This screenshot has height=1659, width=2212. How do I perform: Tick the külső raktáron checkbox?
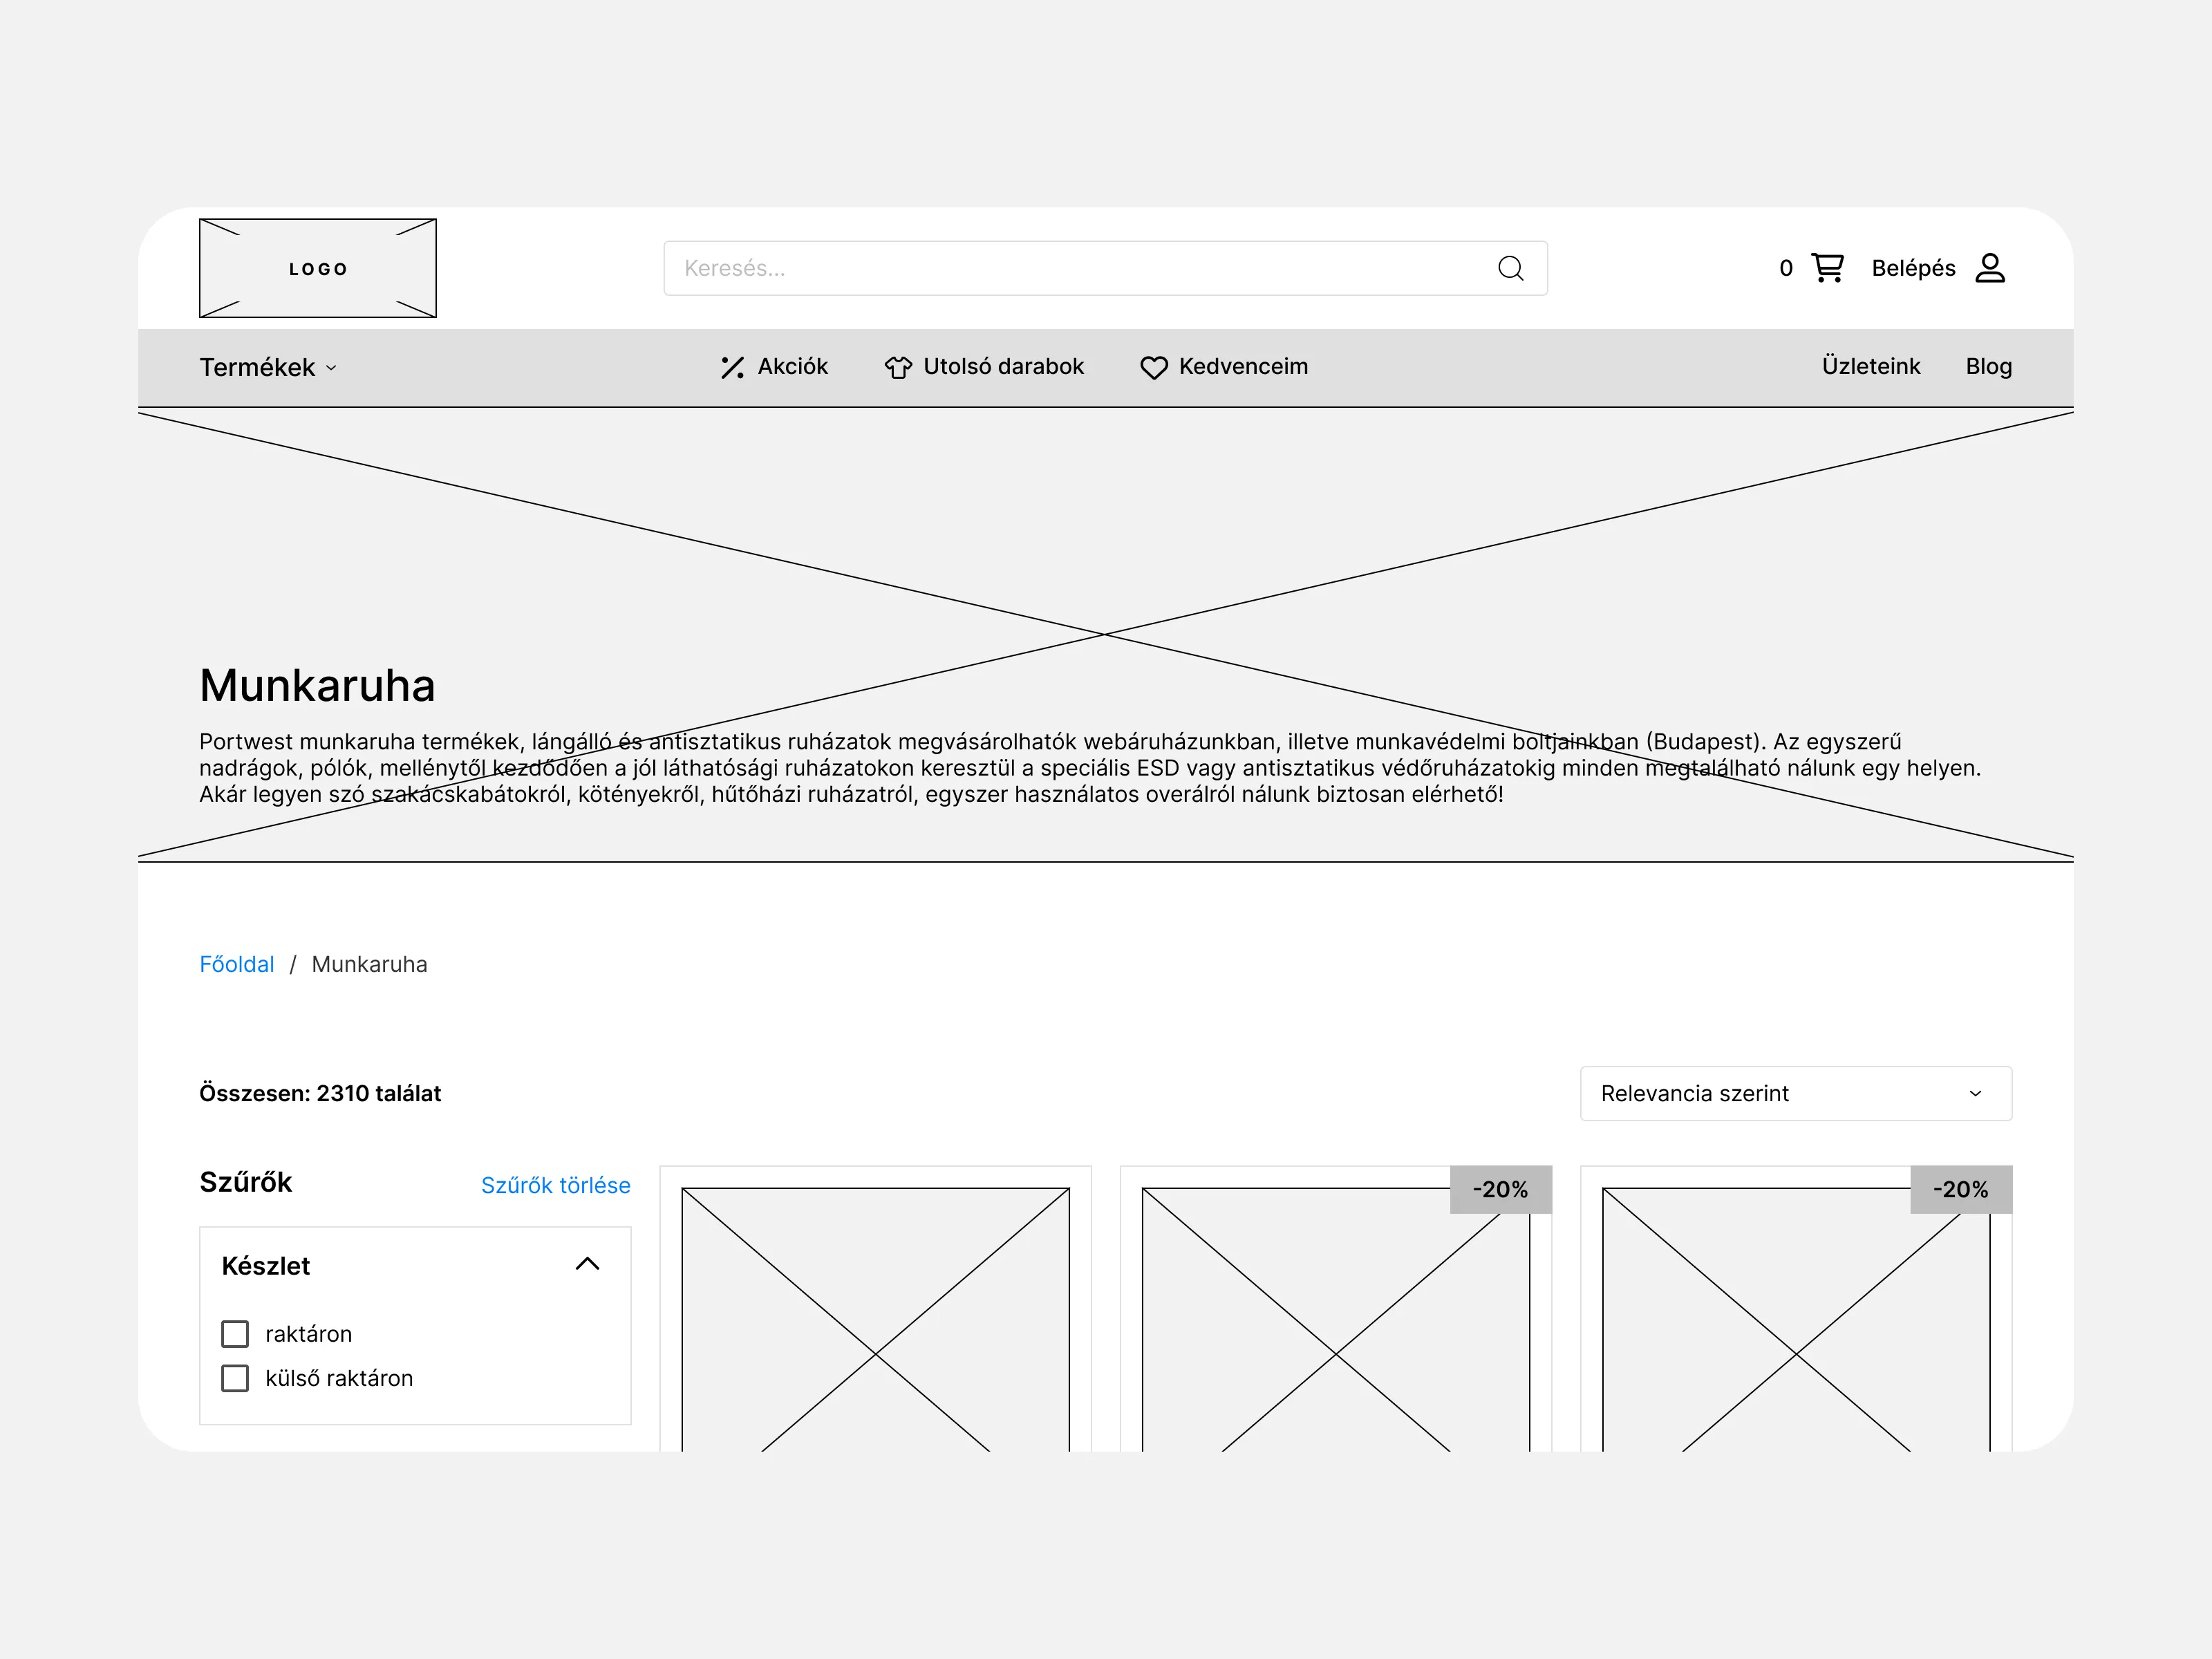pyautogui.click(x=235, y=1378)
